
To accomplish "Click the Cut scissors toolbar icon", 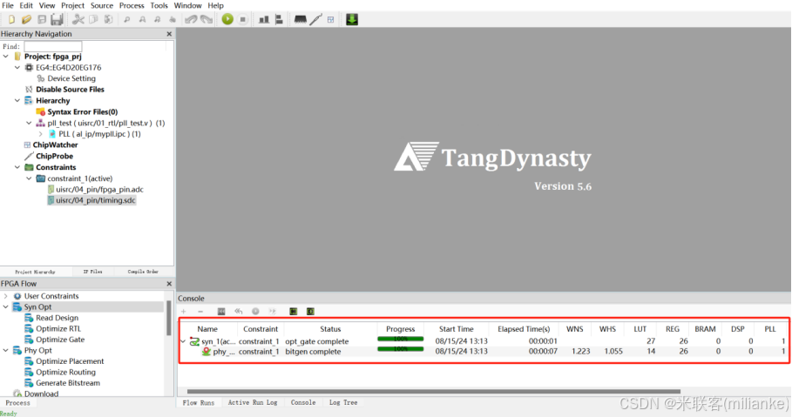I will (78, 20).
